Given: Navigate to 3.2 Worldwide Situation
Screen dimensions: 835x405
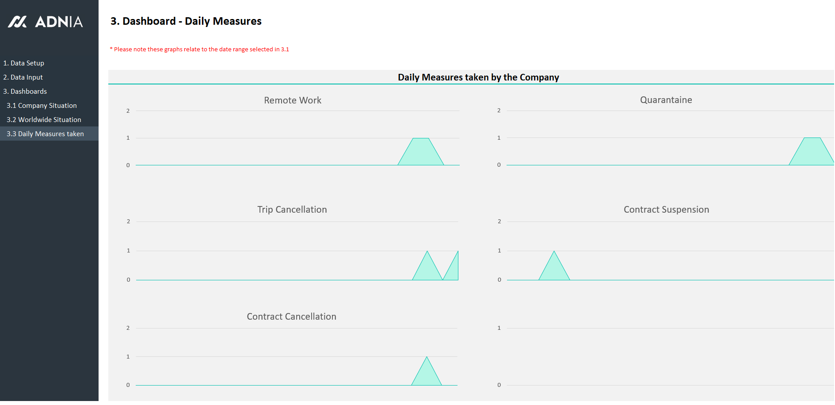Looking at the screenshot, I should pos(44,120).
